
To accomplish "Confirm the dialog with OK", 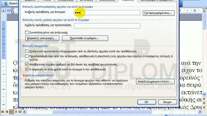I will pos(147,102).
